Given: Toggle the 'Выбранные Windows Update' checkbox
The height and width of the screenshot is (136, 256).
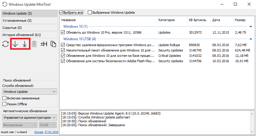Looking at the screenshot, I should point(90,12).
